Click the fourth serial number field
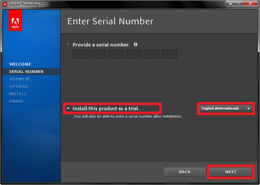 [134, 54]
